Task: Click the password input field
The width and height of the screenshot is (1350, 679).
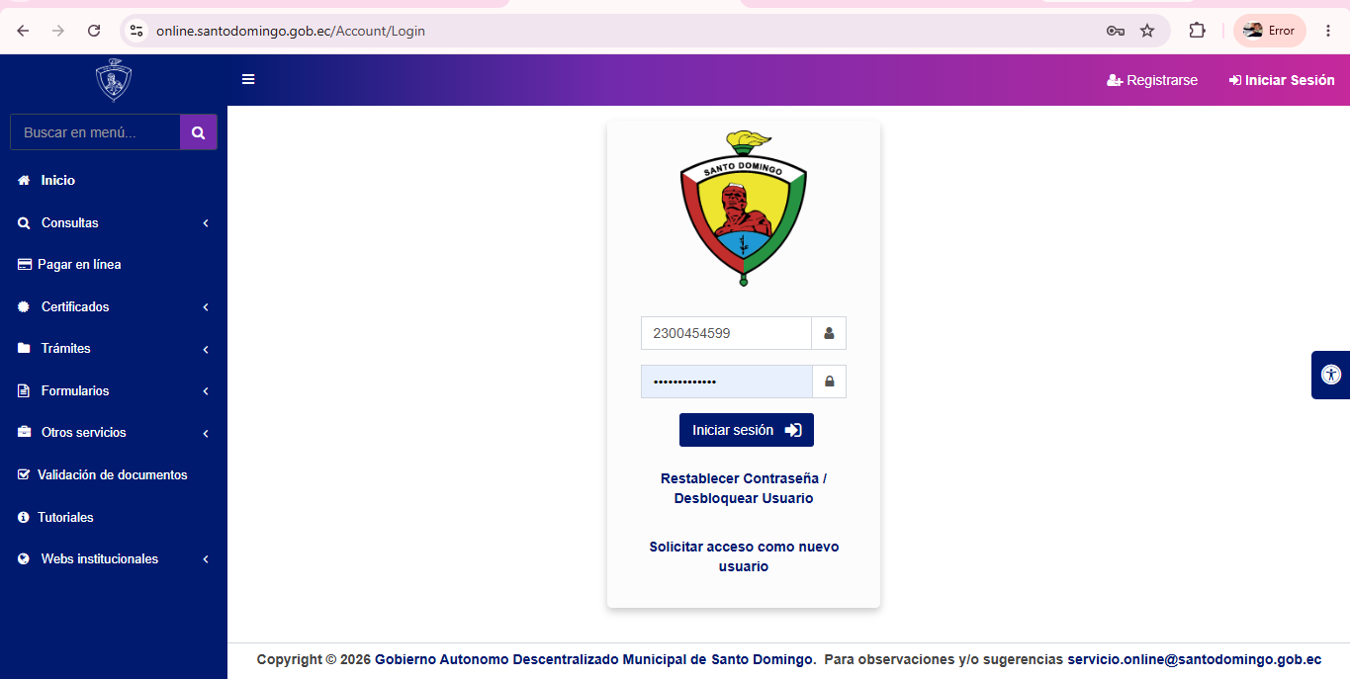Action: click(x=726, y=382)
